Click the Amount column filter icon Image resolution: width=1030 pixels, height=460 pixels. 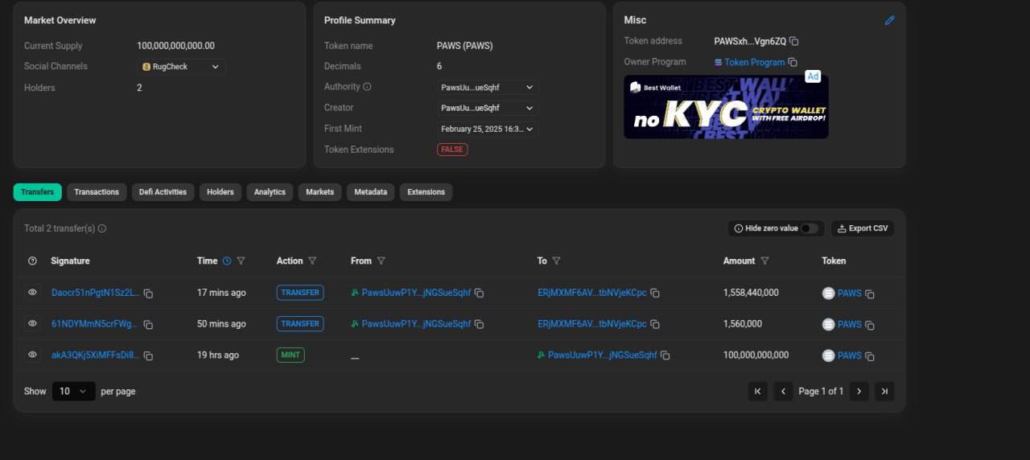coord(764,261)
